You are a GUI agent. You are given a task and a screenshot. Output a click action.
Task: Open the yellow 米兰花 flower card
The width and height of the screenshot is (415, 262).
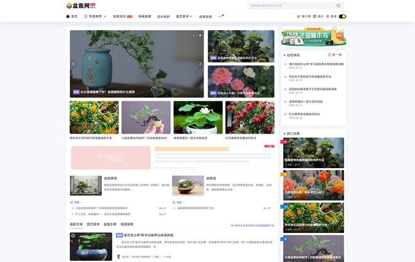94,117
